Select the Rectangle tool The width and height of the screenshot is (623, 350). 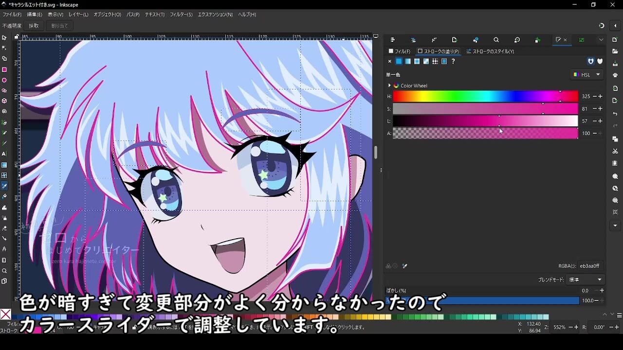coord(4,70)
